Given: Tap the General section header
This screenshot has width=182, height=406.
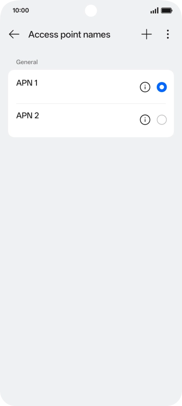Looking at the screenshot, I should pos(27,62).
